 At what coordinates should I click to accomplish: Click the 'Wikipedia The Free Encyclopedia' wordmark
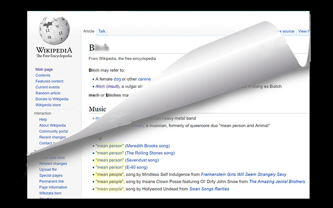[54, 53]
